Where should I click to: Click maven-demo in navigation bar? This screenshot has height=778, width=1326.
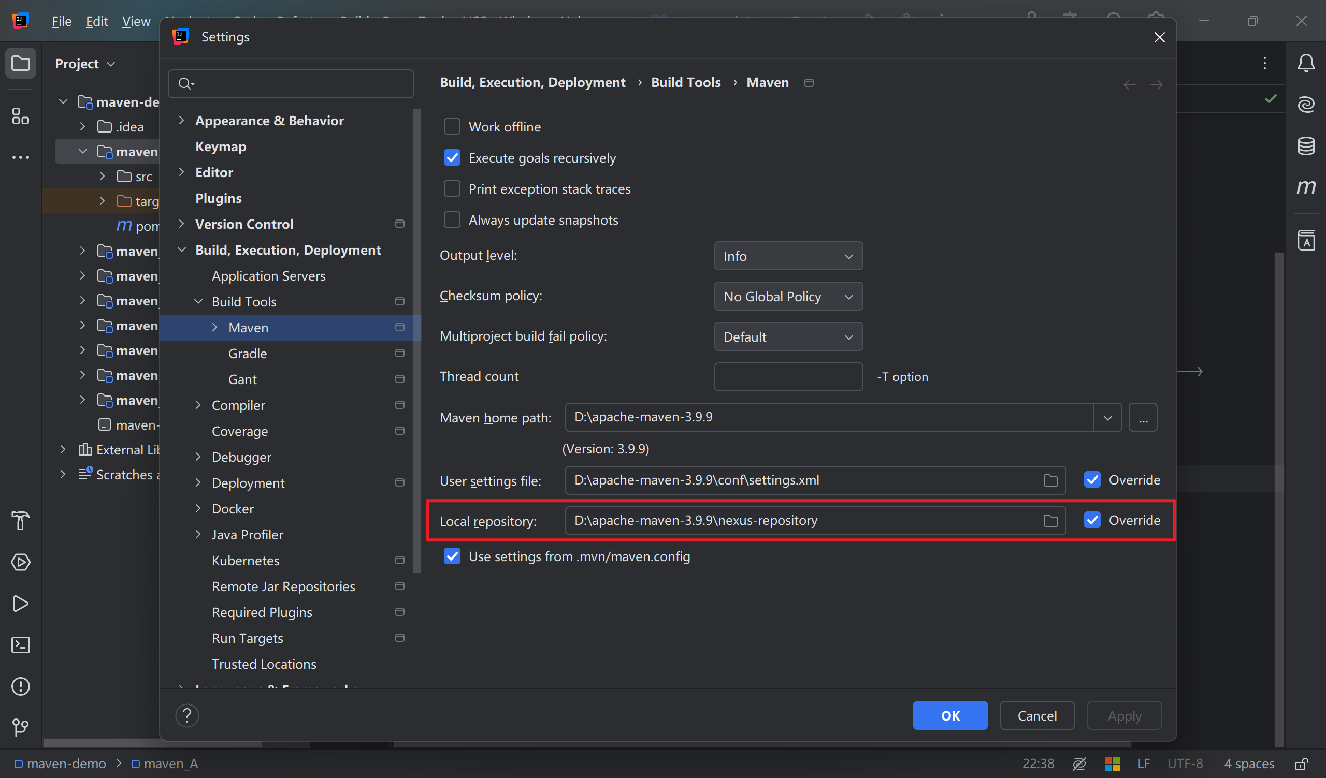coord(61,764)
